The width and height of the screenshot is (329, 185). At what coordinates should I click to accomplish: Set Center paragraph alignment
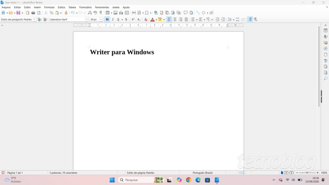(175, 19)
